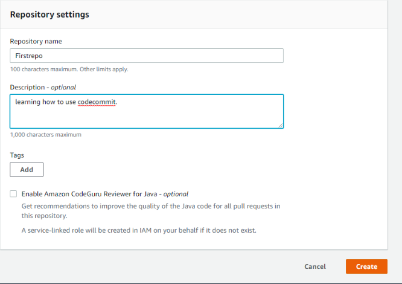This screenshot has width=402, height=284.
Task: Click "Enable Amazon CodeGuru Reviewer for Java" label text
Action: tap(89, 194)
